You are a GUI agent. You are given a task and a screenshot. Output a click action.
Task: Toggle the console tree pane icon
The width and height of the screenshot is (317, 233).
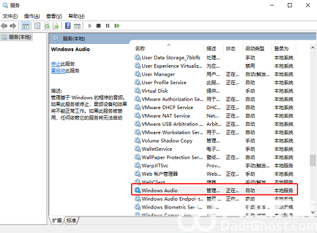(26, 26)
